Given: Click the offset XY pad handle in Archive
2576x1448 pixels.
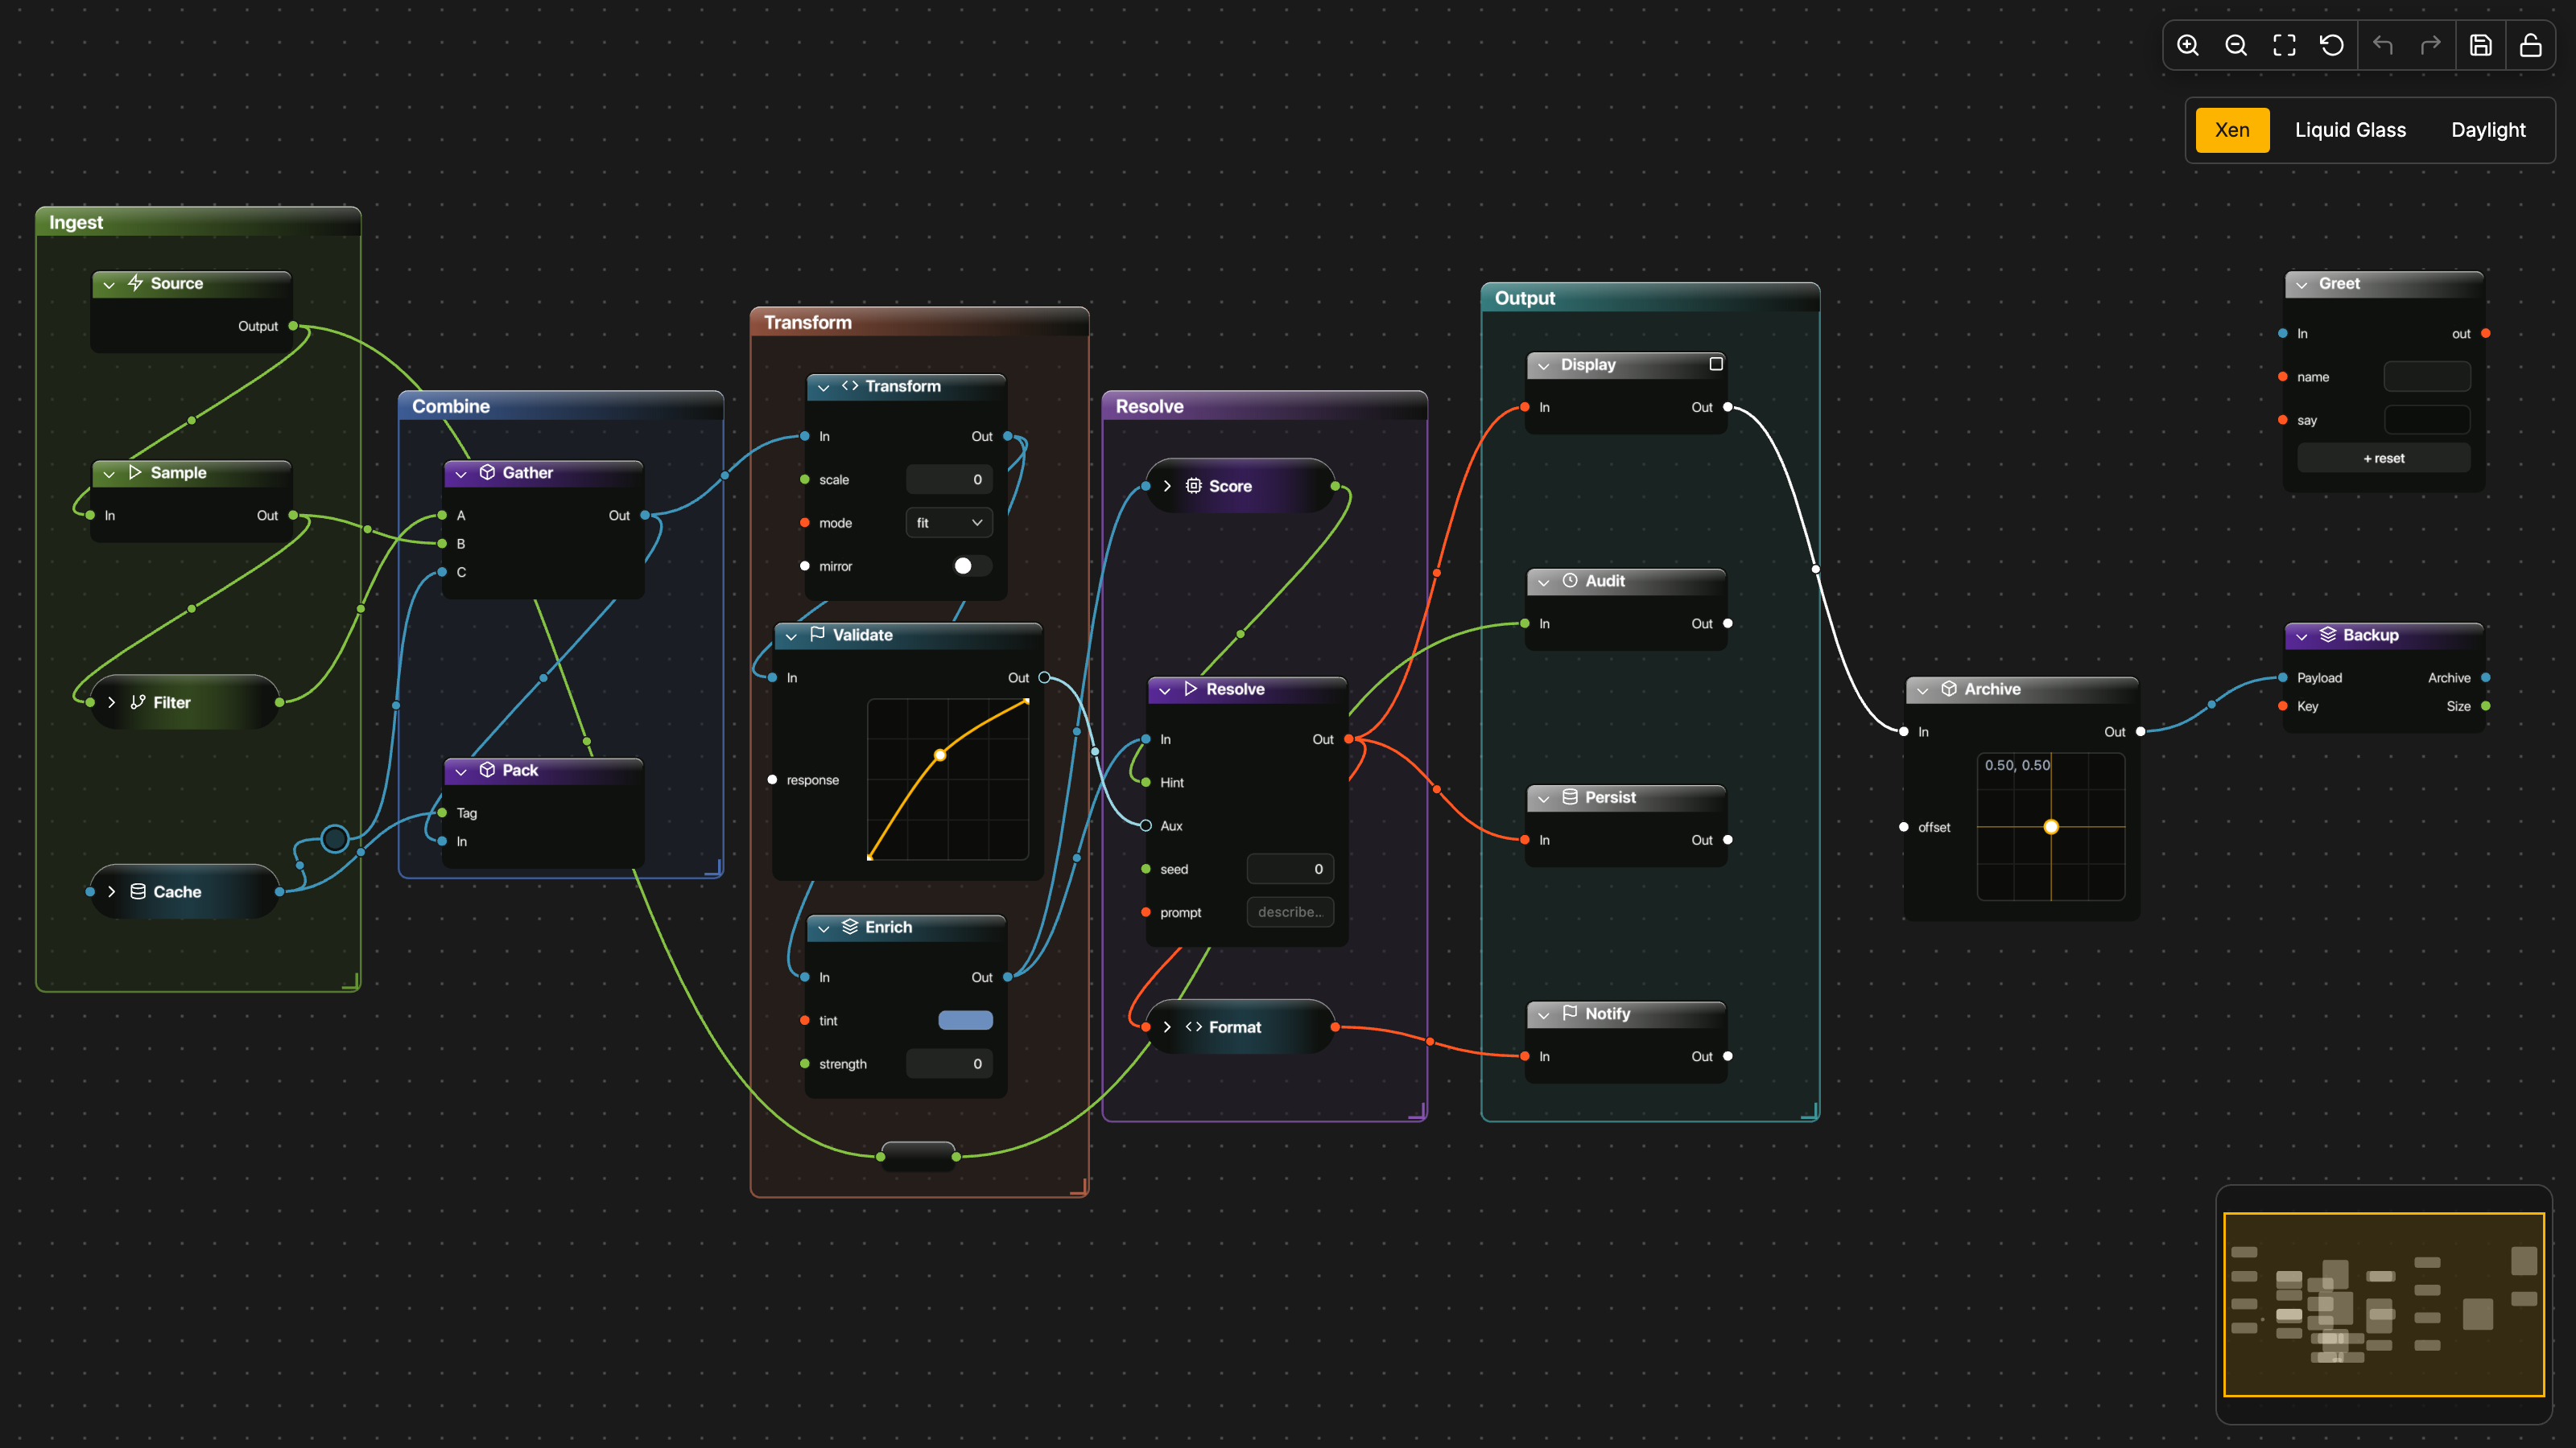Looking at the screenshot, I should pyautogui.click(x=2051, y=826).
